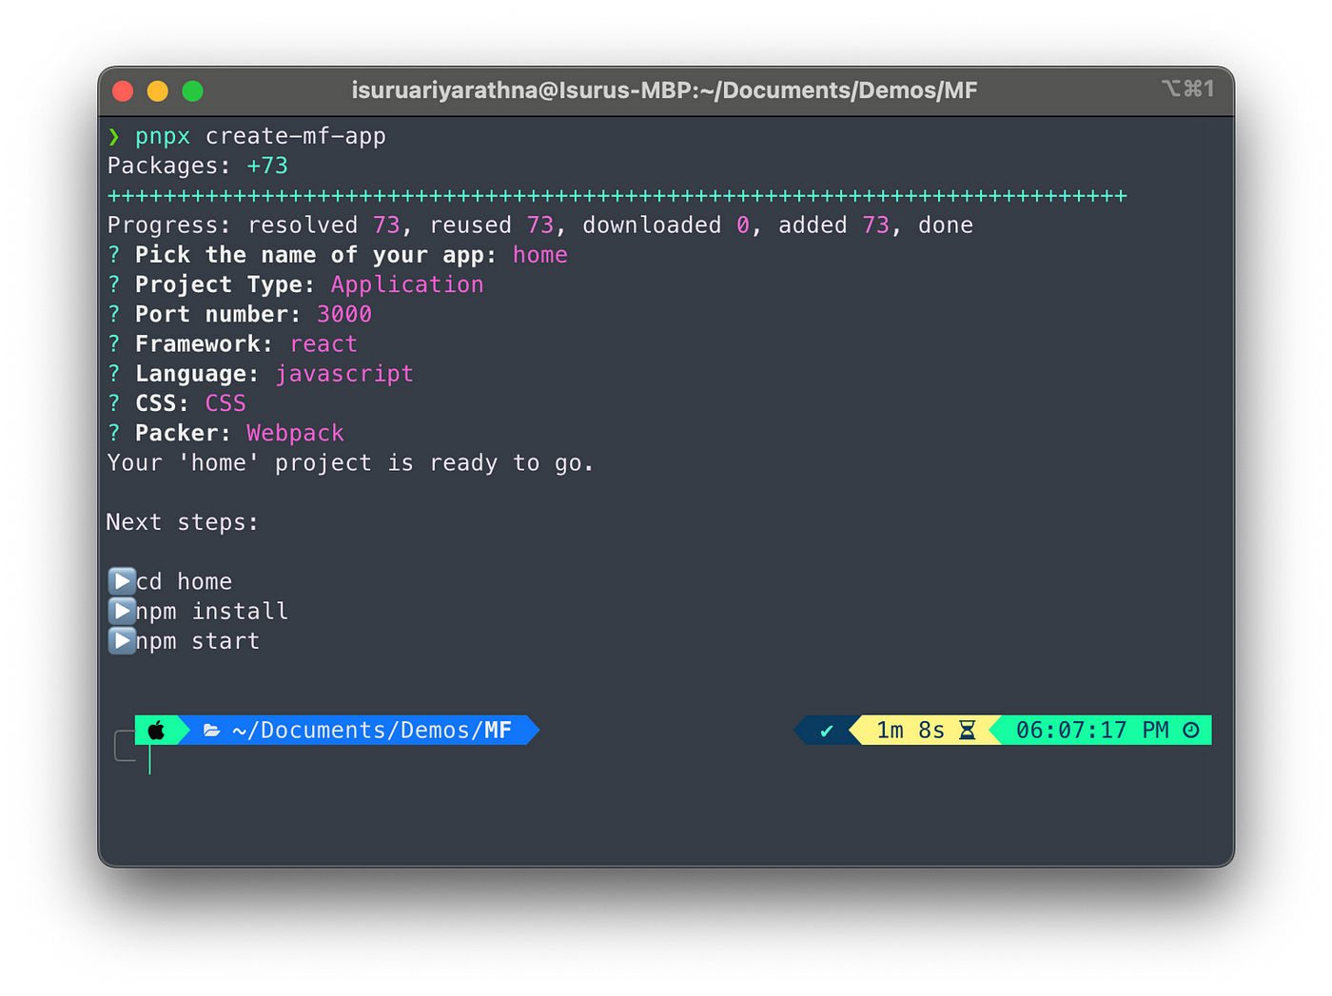
Task: Click the 'cd home' command text
Action: point(184,581)
